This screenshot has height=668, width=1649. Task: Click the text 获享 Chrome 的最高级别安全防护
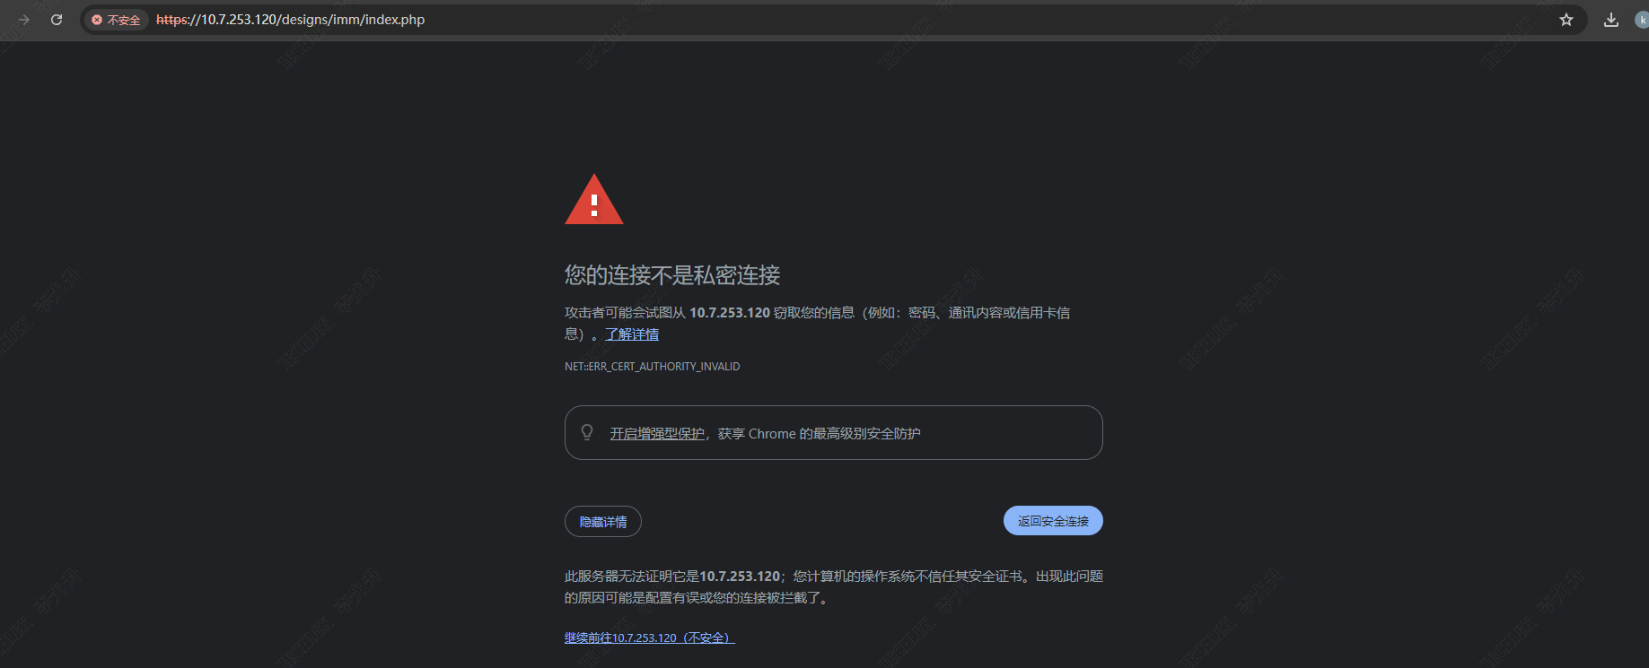(x=820, y=434)
